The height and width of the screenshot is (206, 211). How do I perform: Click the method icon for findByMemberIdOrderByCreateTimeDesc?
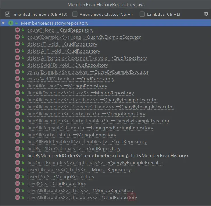click(x=17, y=156)
